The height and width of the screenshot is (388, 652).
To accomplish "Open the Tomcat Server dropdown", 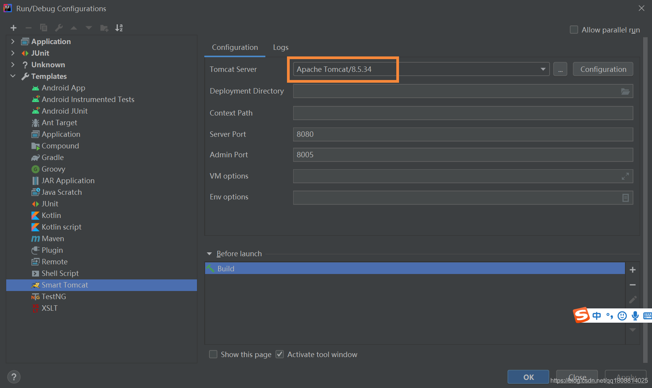I will click(x=543, y=69).
